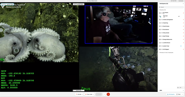185x97 pixels.
Task: Click George Matsumoto's muted microphone icon
Action: tap(183, 39)
